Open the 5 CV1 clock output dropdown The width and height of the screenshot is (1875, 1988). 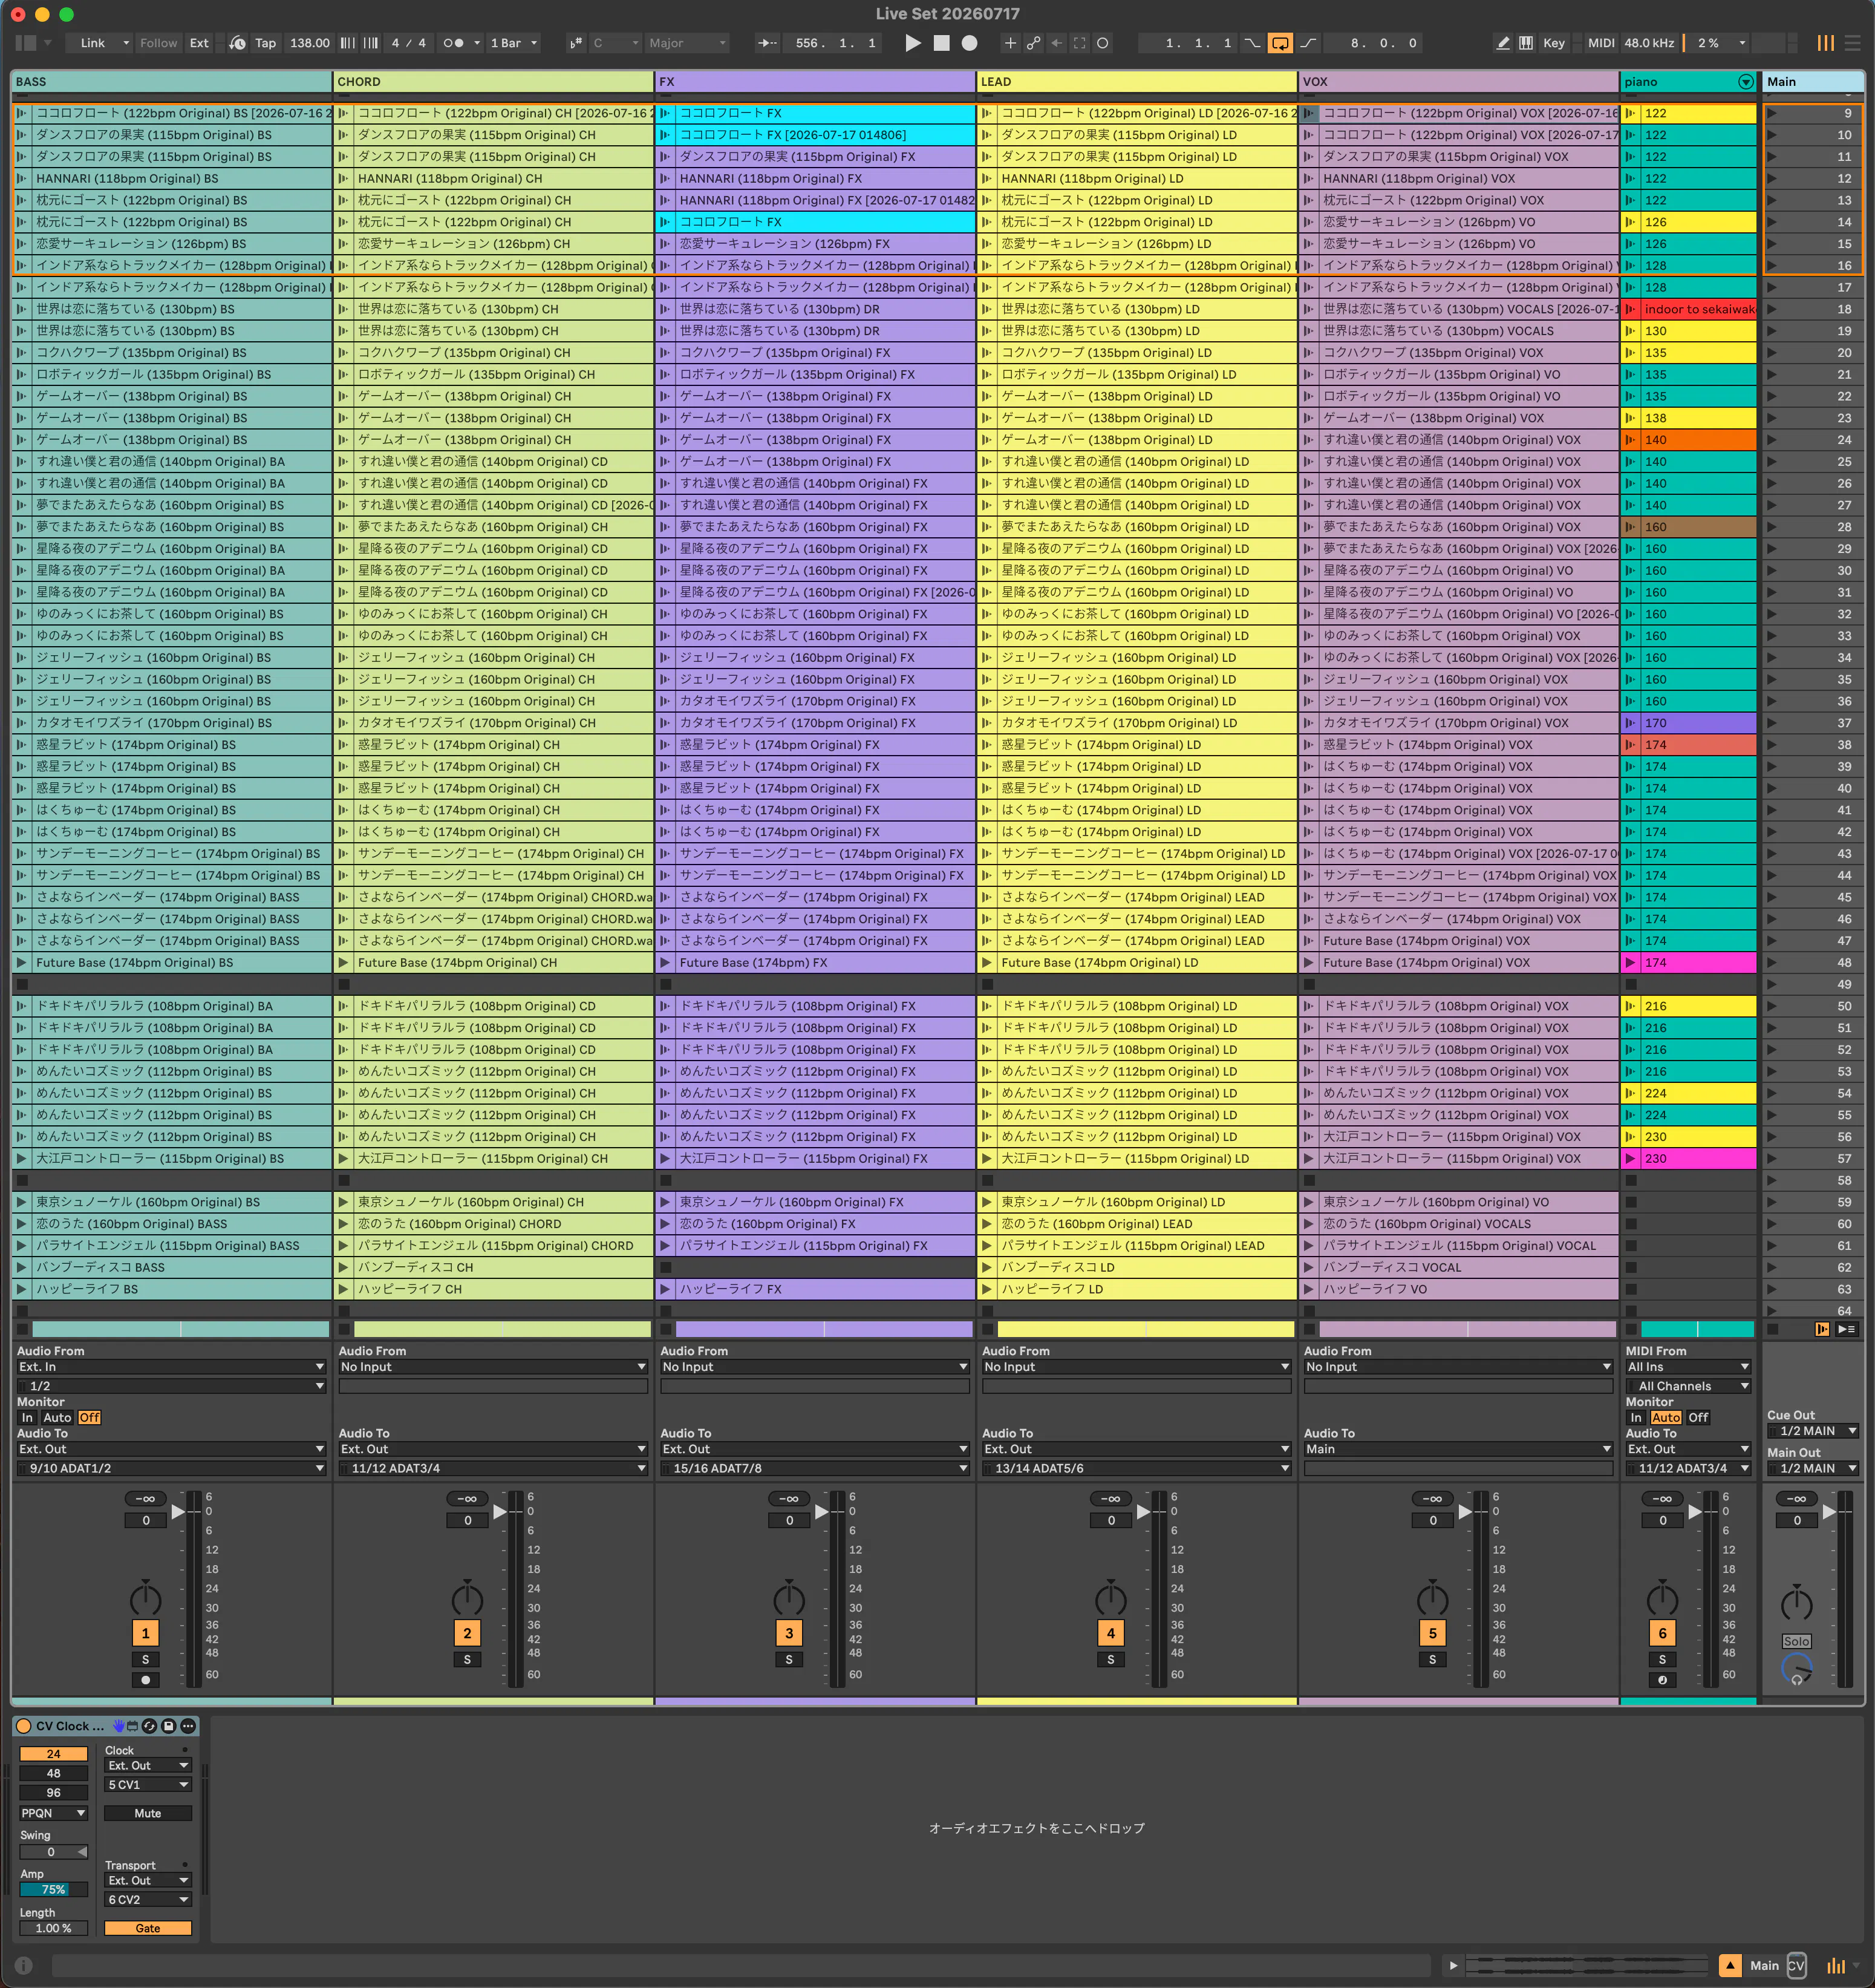click(x=148, y=1784)
